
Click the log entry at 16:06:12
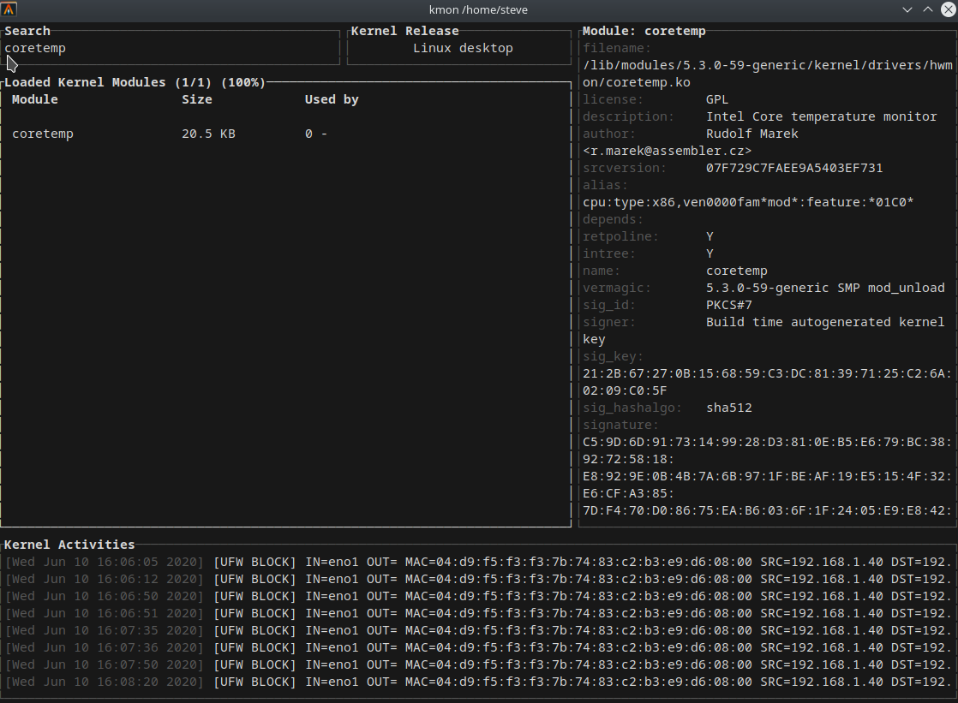click(479, 579)
